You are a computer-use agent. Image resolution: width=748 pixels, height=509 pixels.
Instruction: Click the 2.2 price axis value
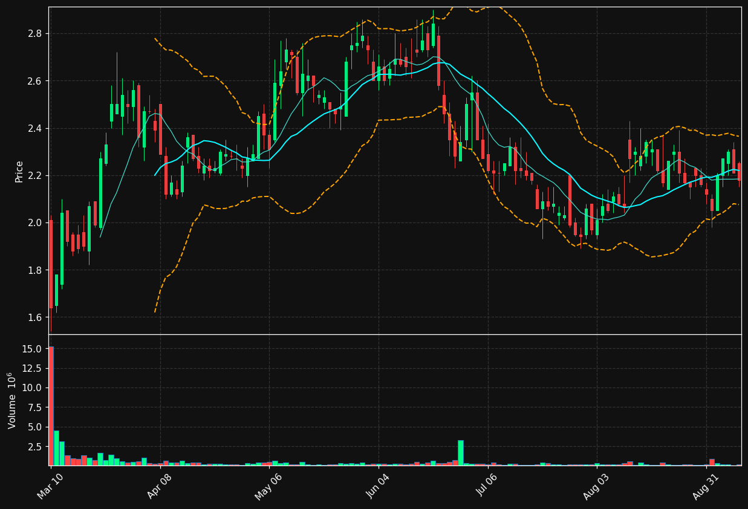[34, 175]
